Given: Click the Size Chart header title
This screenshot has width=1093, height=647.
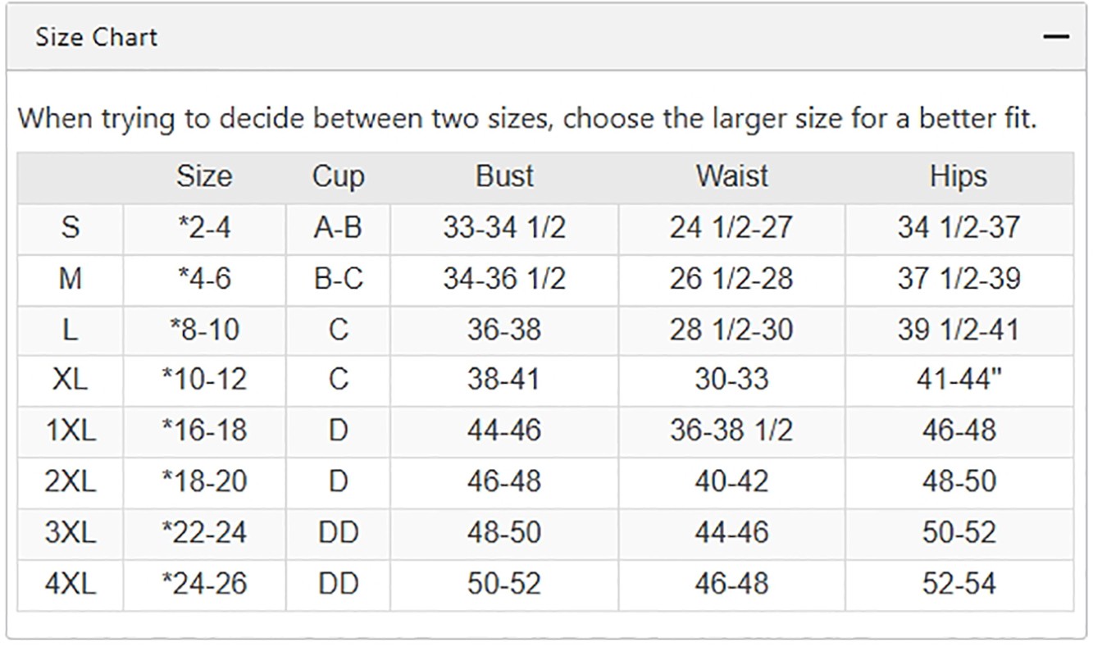Looking at the screenshot, I should click(96, 37).
